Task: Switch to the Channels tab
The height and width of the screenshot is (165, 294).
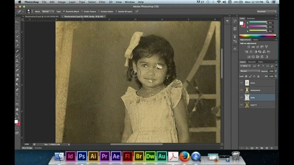Action: click(x=252, y=62)
